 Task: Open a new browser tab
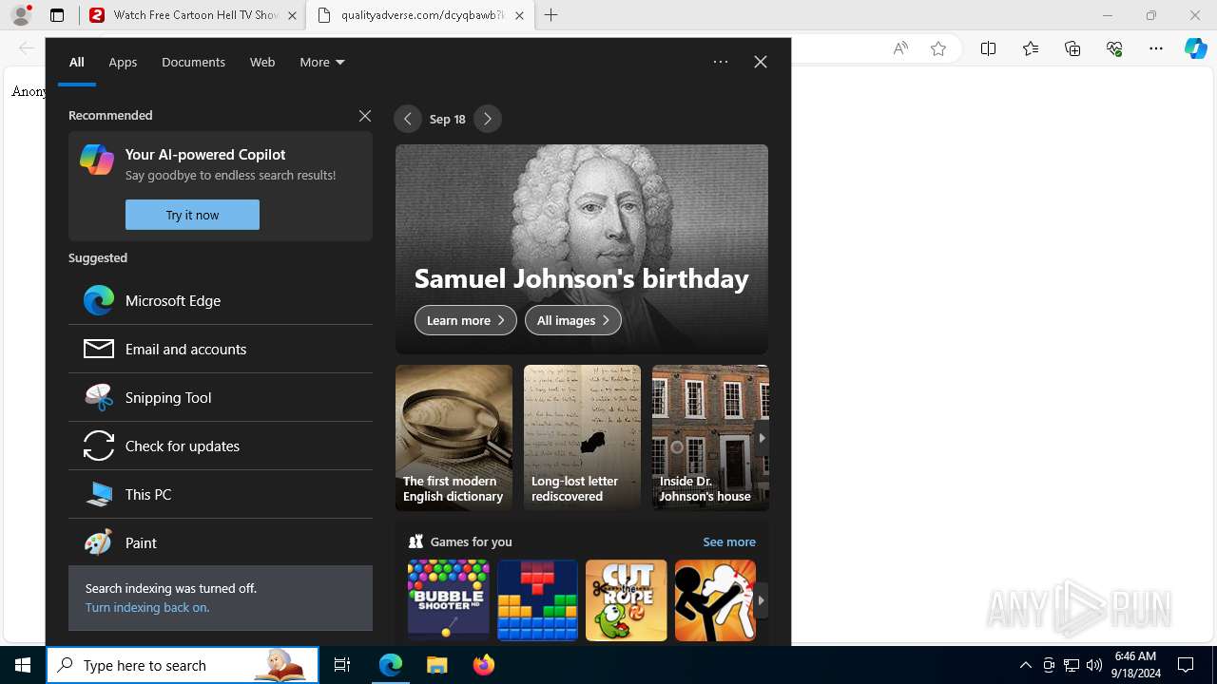click(551, 15)
